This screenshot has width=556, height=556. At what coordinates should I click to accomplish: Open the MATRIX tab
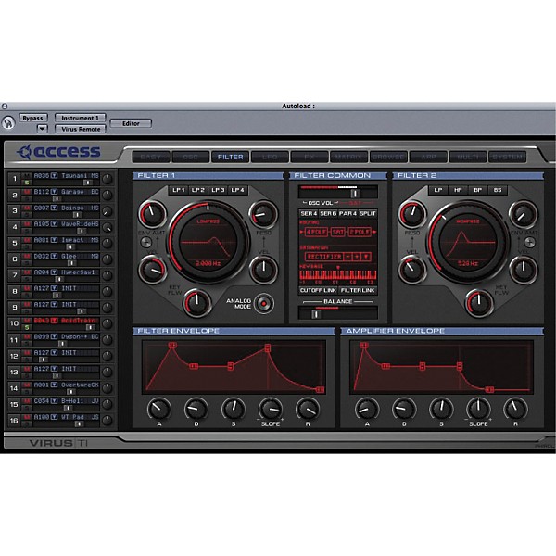[349, 157]
